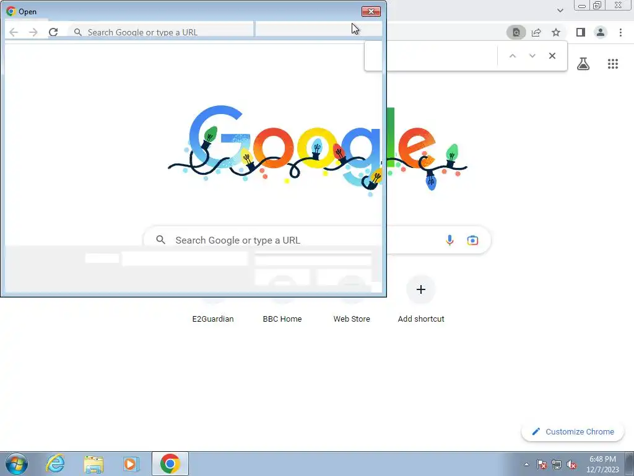Open the network status tray icon

pyautogui.click(x=557, y=464)
